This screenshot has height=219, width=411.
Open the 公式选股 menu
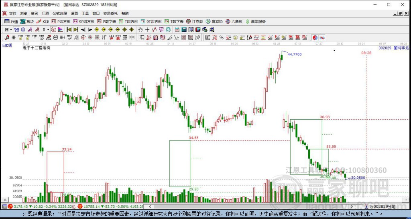59,13
